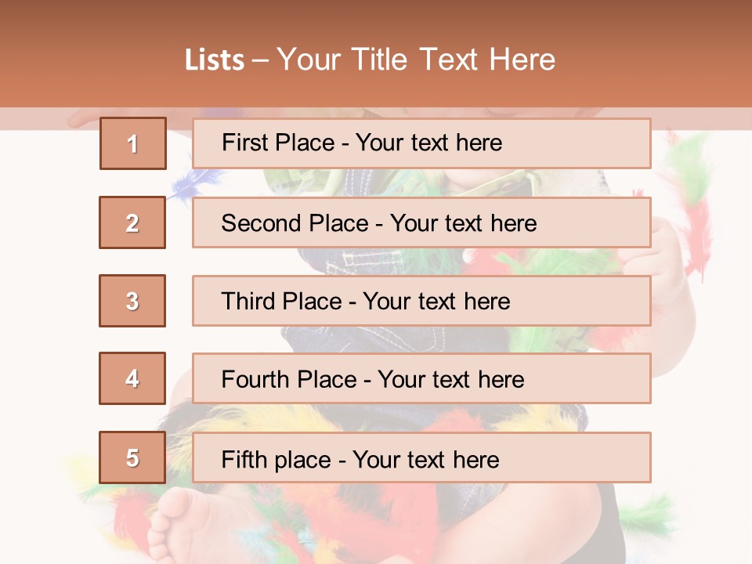This screenshot has height=564, width=752.
Task: Click the word 'Third' in the list
Action: point(248,302)
